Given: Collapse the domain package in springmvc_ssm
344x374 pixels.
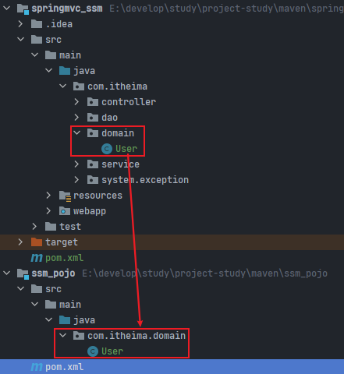Looking at the screenshot, I should (76, 133).
